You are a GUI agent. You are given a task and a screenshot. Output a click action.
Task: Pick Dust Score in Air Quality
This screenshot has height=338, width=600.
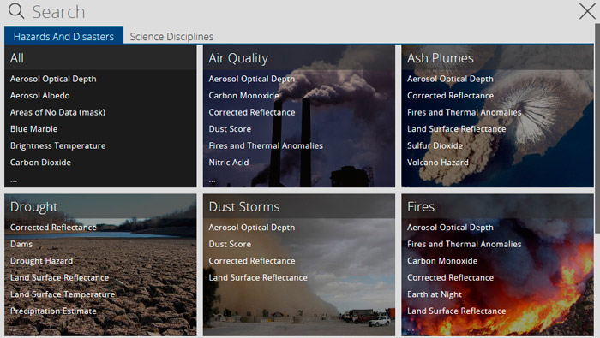pyautogui.click(x=230, y=129)
